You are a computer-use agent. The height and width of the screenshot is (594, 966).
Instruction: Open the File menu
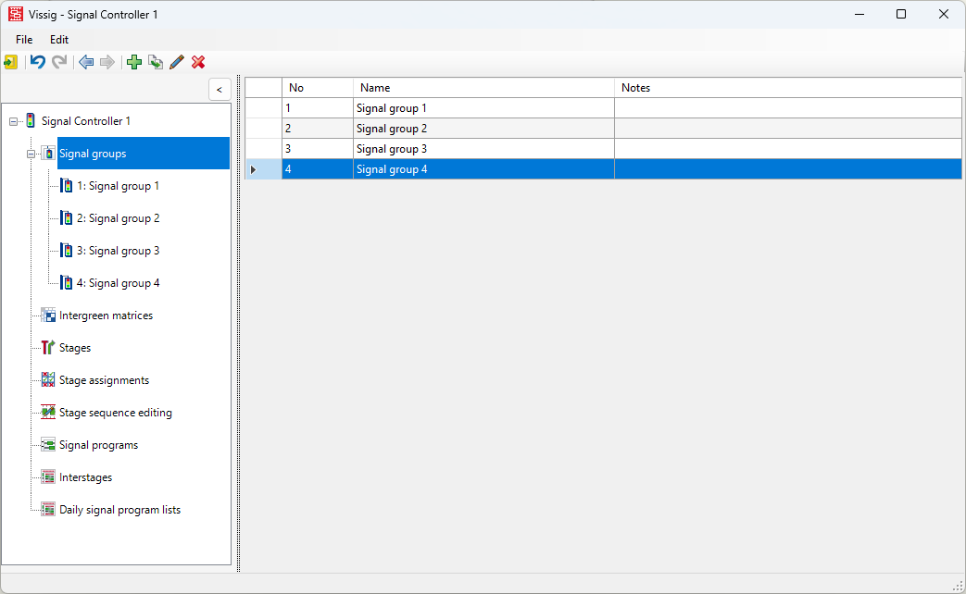click(x=24, y=40)
